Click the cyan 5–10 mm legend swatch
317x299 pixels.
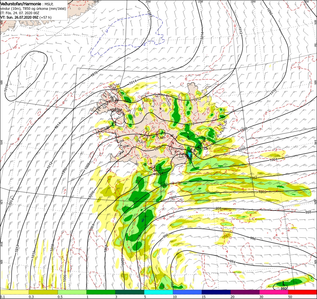point(158,292)
